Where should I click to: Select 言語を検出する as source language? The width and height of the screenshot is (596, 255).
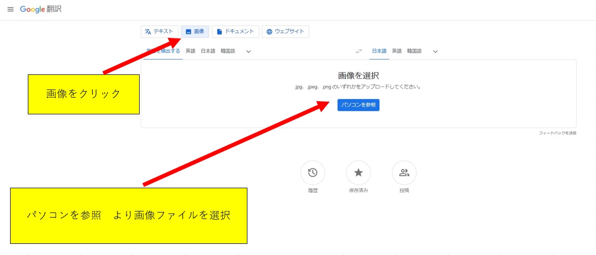pyautogui.click(x=164, y=51)
